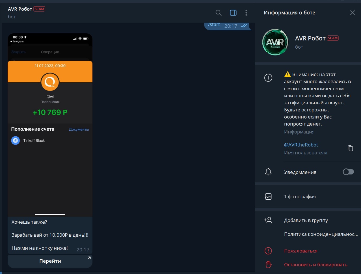Click the AVR Робот chat header title
Image resolution: width=361 pixels, height=274 pixels.
(20, 9)
